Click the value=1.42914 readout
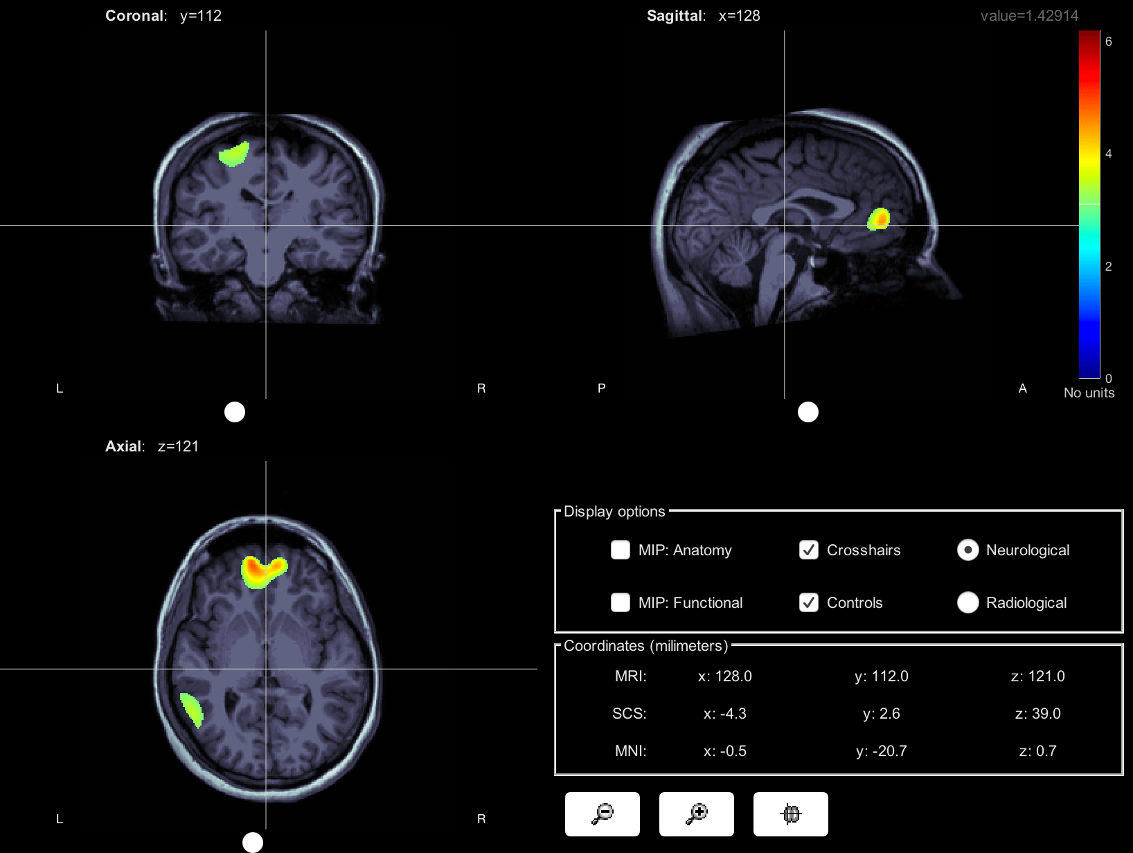The width and height of the screenshot is (1133, 853). pos(1029,16)
